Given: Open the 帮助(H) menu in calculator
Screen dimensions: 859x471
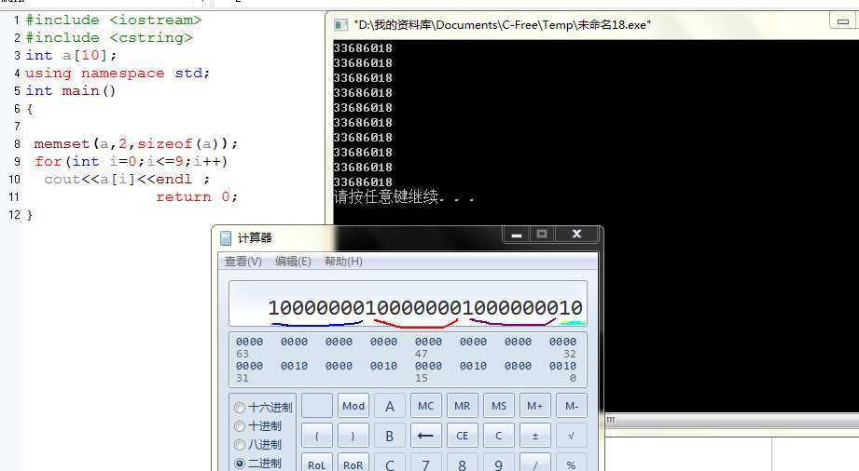Looking at the screenshot, I should coord(343,262).
